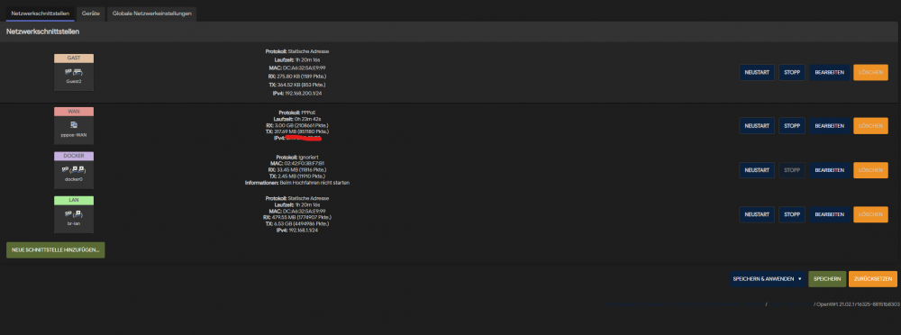Click Neue Schnittstelle hinzufügen button
Viewport: 901px width, 335px height.
coord(56,250)
